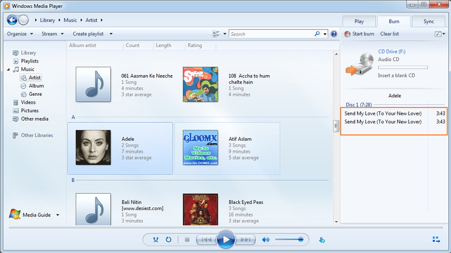Sort by Rating column header
The image size is (451, 253).
click(201, 46)
